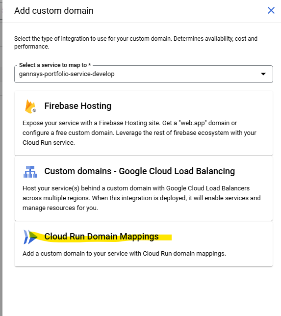Click the Load Balancing network icon
Viewport: 281px width, 316px height.
30,172
